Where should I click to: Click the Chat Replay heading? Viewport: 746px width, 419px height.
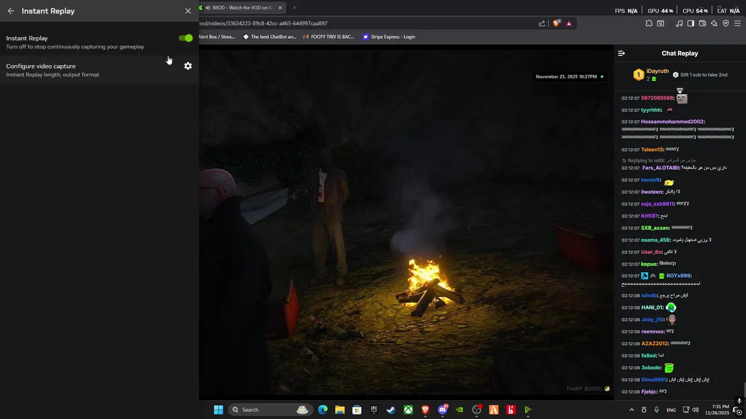click(680, 53)
